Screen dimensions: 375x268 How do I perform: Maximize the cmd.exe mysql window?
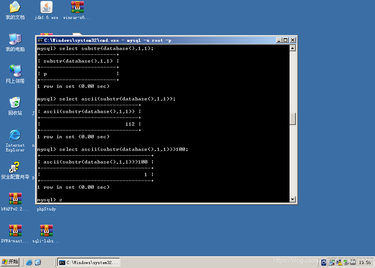tap(285, 40)
